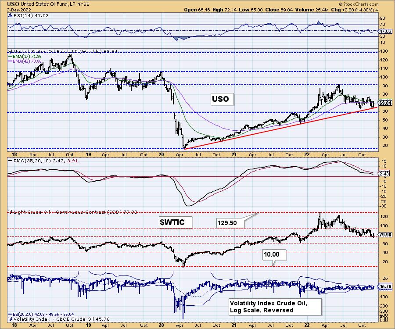Open the StockCharts.com copyright link
Image resolution: width=395 pixels, height=329 pixels.
point(358,4)
